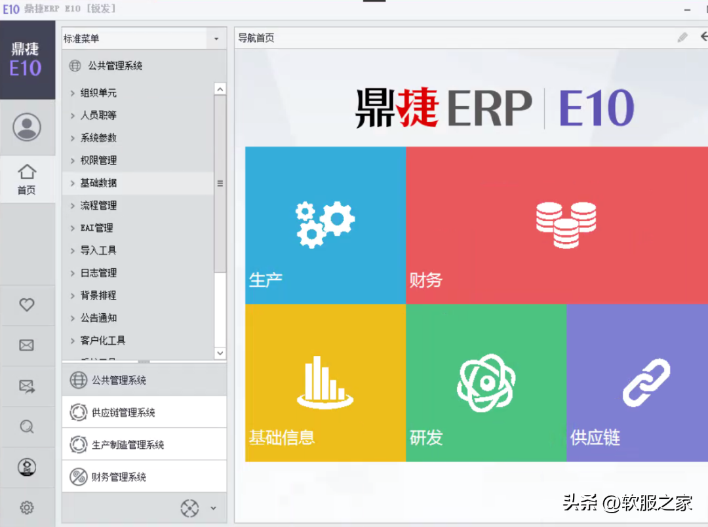
Task: Open the 标准菜单 dropdown arrow
Action: click(x=216, y=39)
